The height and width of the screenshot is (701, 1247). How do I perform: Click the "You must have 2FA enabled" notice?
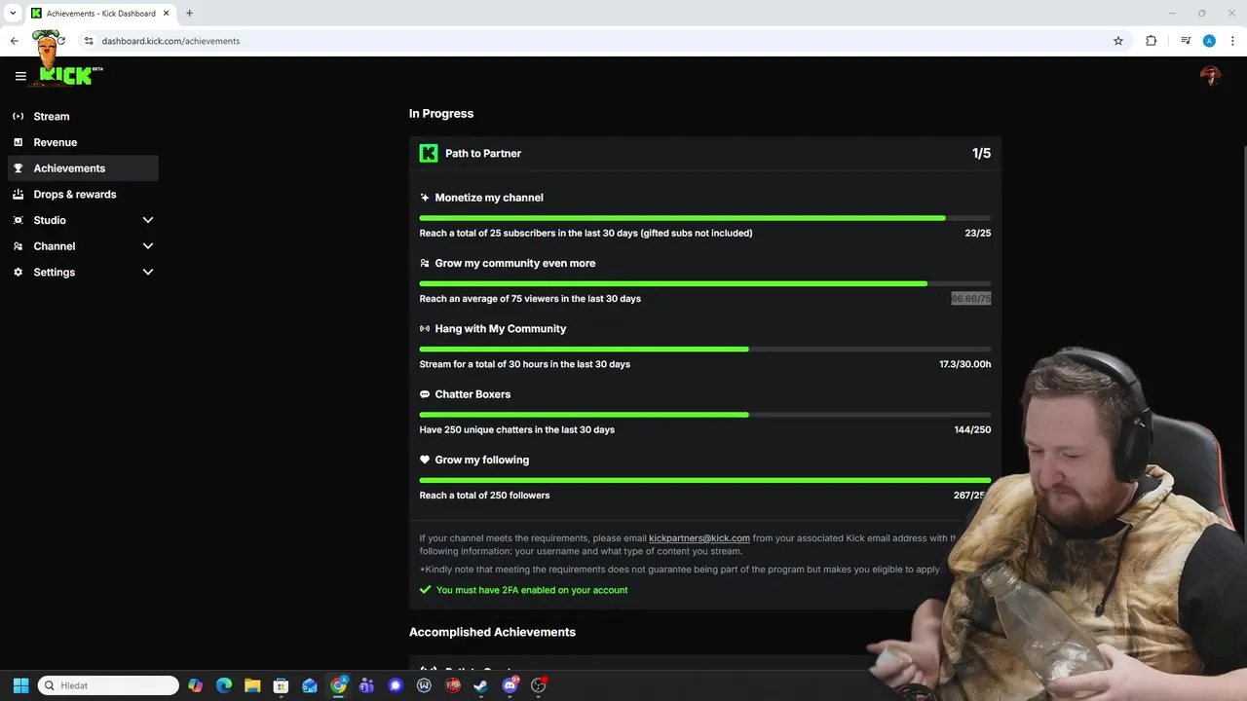532,590
